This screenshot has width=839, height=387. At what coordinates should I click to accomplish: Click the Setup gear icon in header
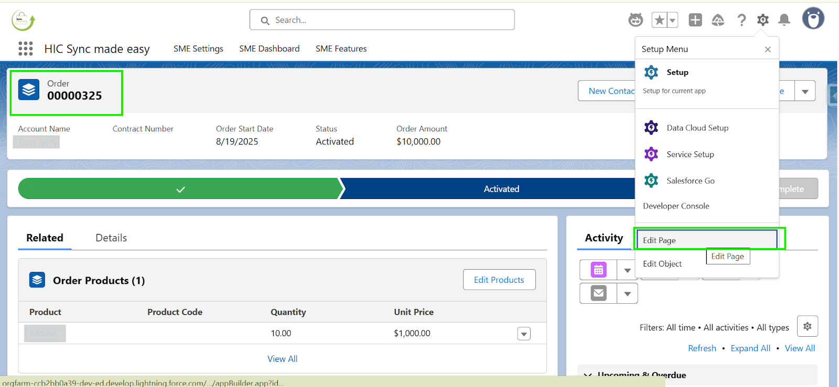(763, 20)
